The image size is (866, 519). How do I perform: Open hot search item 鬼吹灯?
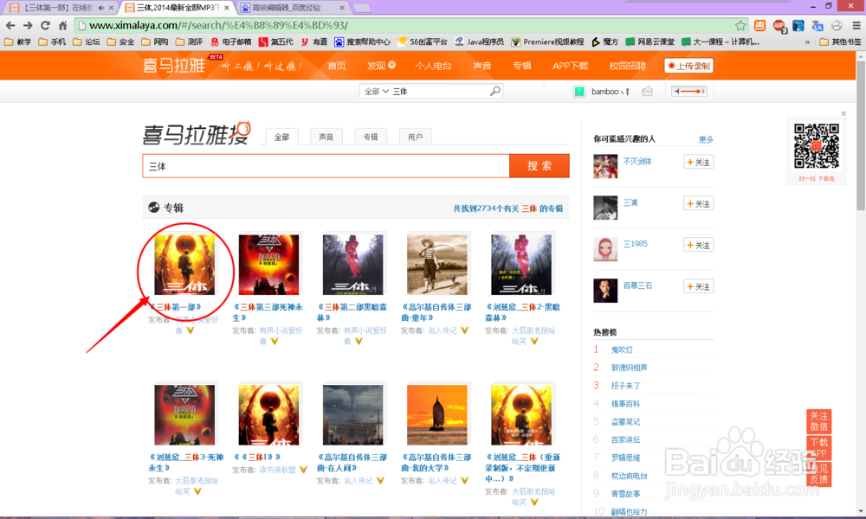click(x=622, y=349)
